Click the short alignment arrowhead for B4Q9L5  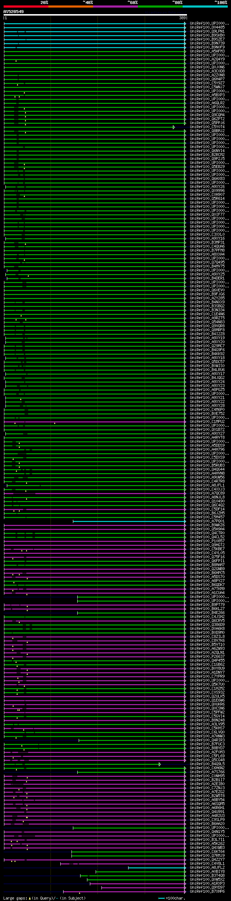point(160,764)
